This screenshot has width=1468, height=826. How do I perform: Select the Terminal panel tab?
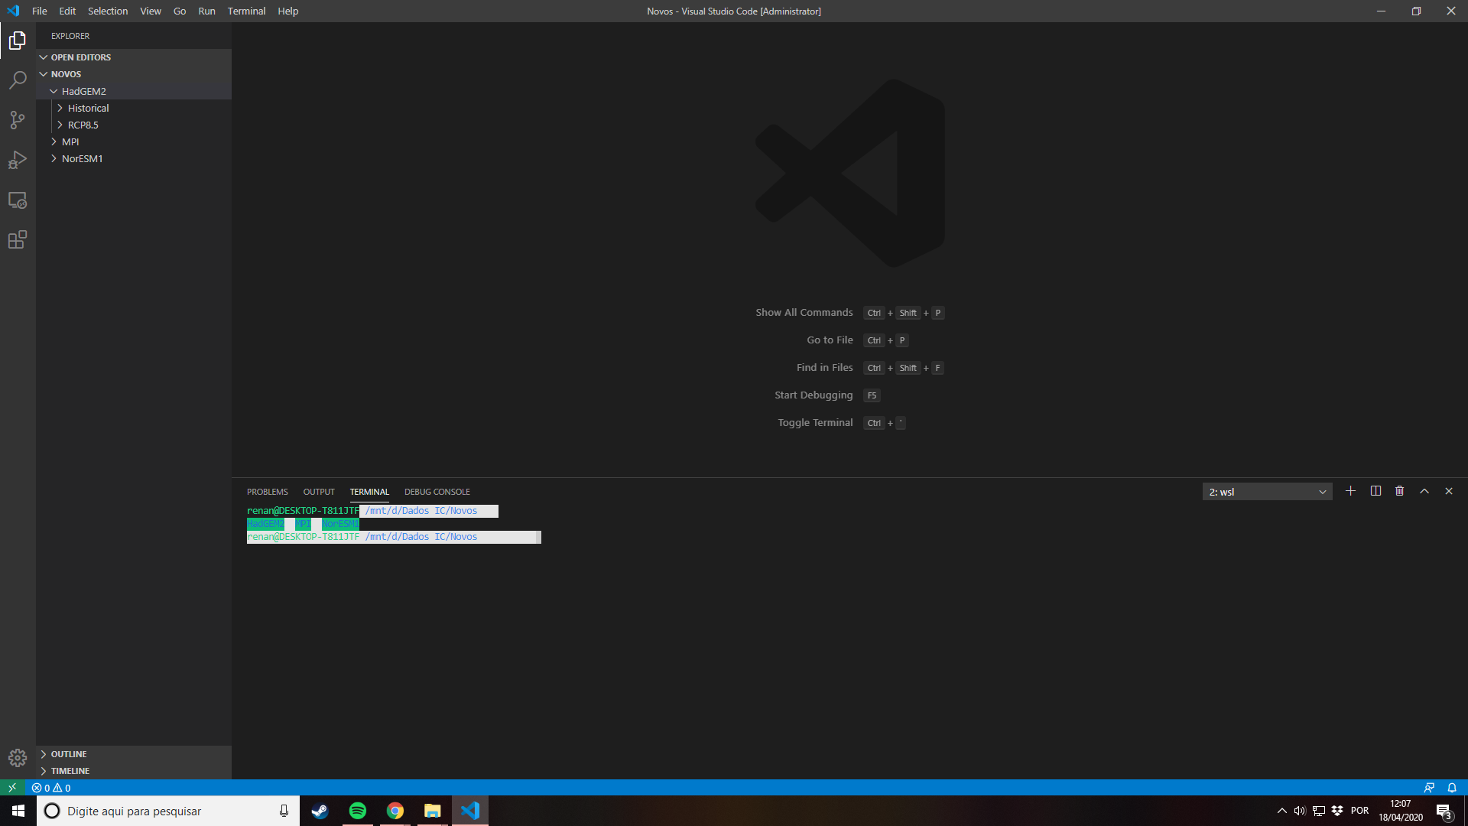coord(369,492)
